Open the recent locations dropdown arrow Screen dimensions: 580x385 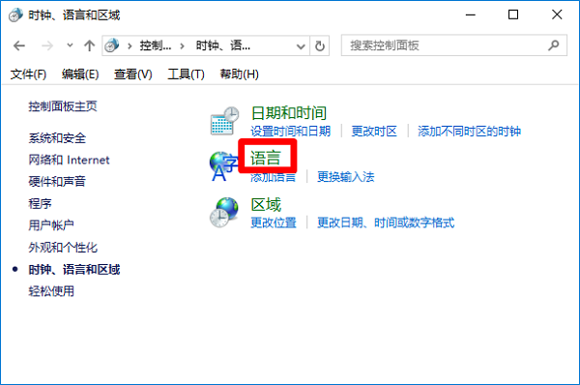click(70, 45)
